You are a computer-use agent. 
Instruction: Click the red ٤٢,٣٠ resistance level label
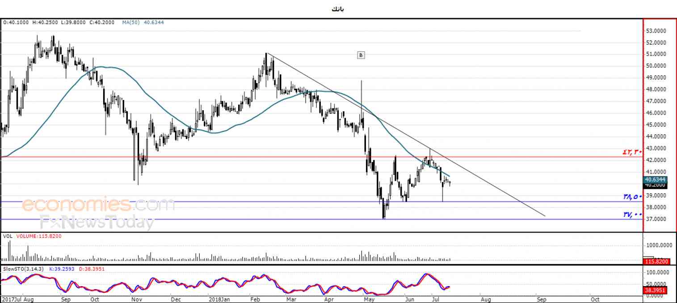(x=632, y=152)
